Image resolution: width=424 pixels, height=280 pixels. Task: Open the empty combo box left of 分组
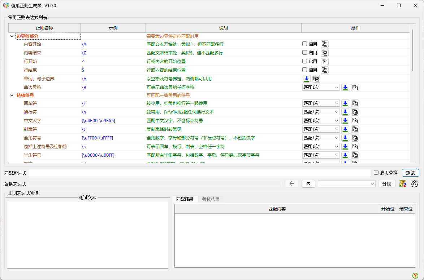point(347,184)
